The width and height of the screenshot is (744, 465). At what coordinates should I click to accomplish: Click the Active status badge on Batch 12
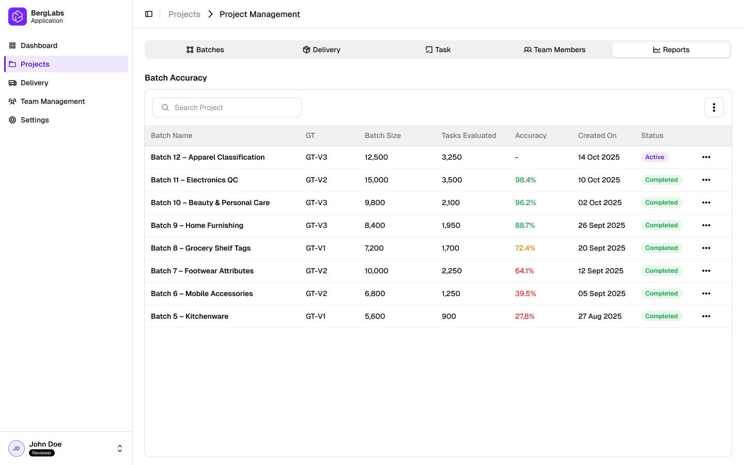point(655,157)
